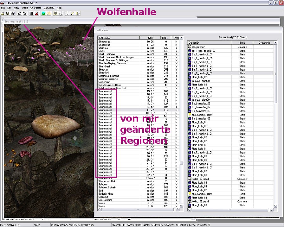Image resolution: width=284 pixels, height=227 pixels.
Task: Open the Gameplay menu
Action: (49, 8)
